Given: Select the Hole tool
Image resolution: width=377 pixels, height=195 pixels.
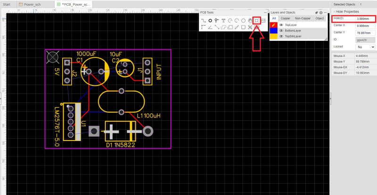Looking at the screenshot, I should point(256,21).
